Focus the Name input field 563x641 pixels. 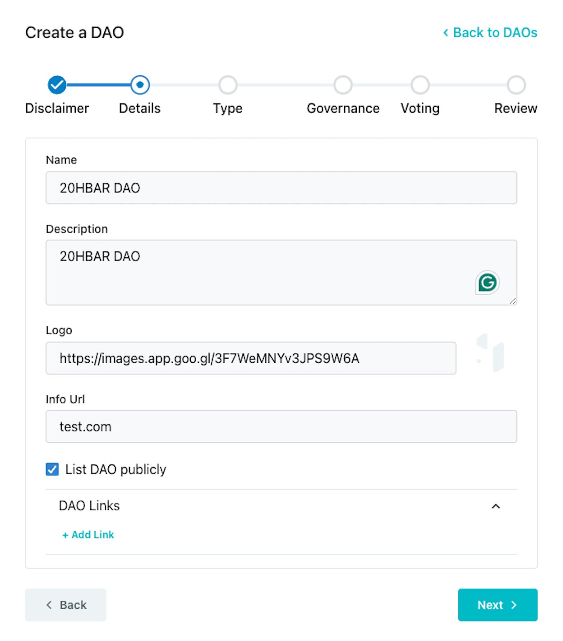point(281,188)
